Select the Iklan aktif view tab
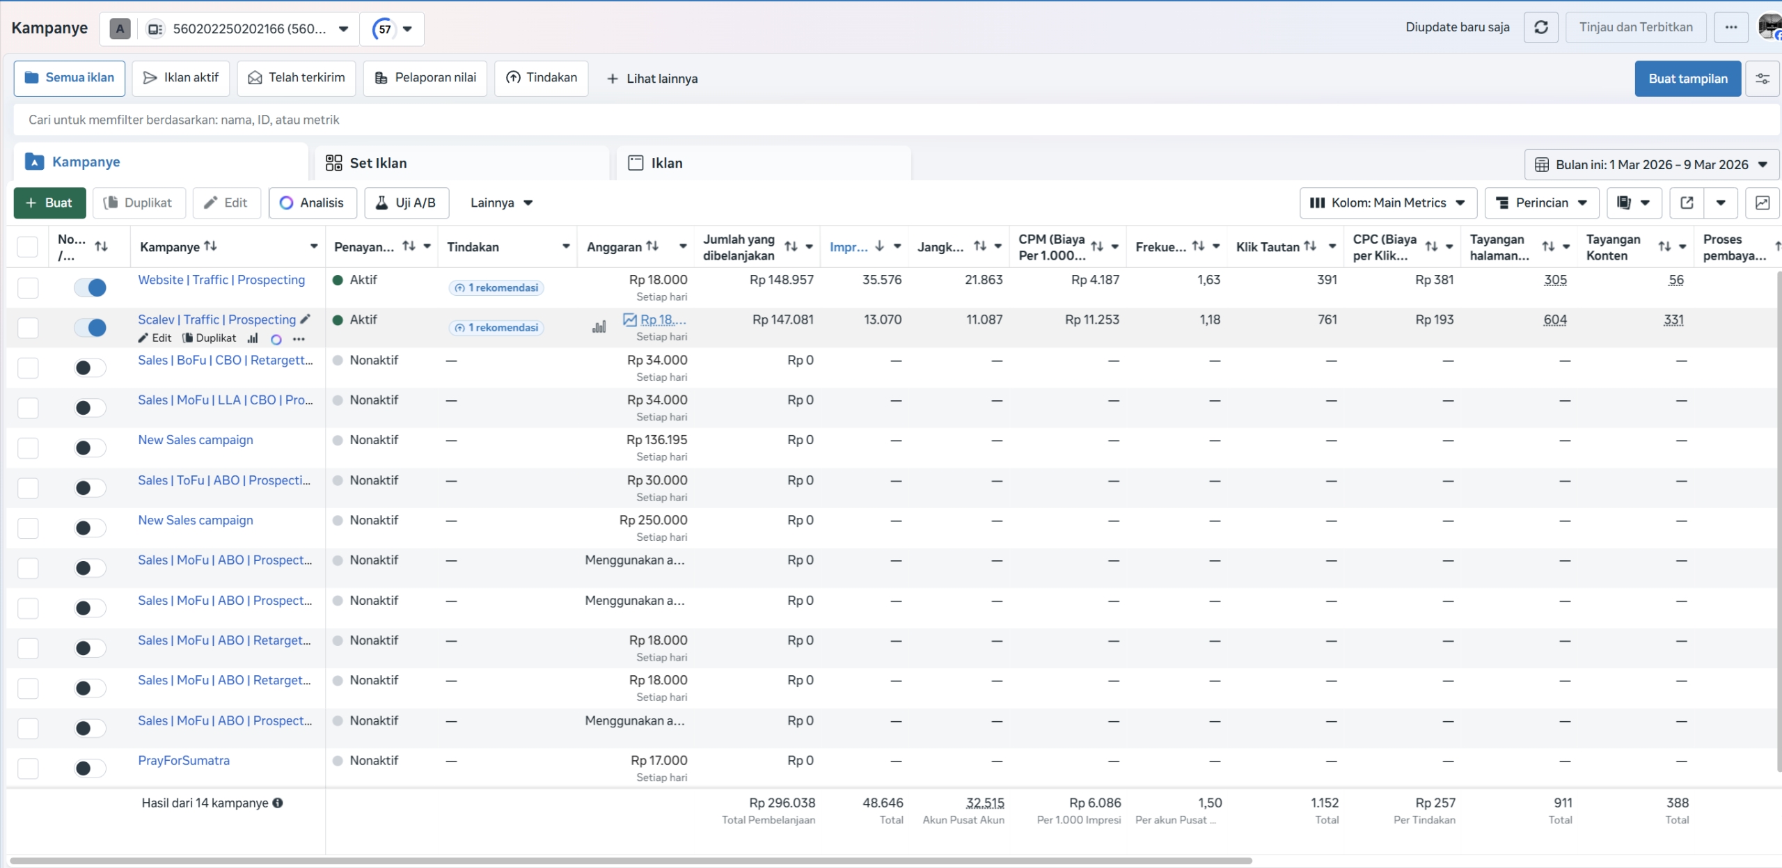This screenshot has height=868, width=1782. tap(181, 78)
